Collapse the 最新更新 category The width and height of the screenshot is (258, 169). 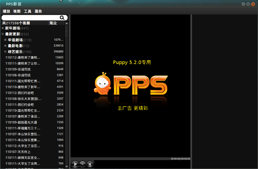coord(3,34)
